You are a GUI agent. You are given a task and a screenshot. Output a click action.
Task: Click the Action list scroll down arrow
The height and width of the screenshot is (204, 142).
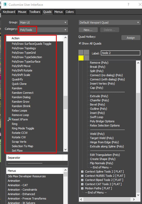[65, 150]
